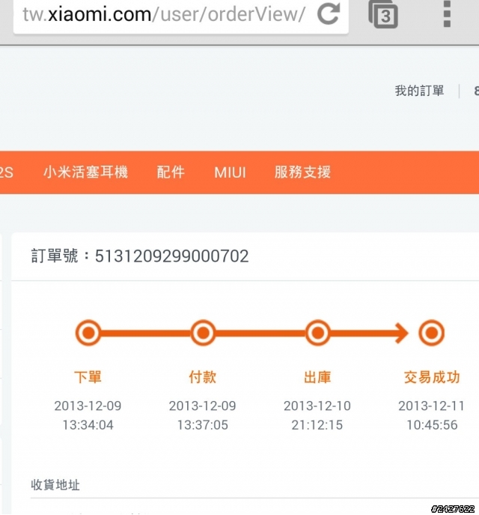Click the 13:34:04 order time

tap(88, 425)
